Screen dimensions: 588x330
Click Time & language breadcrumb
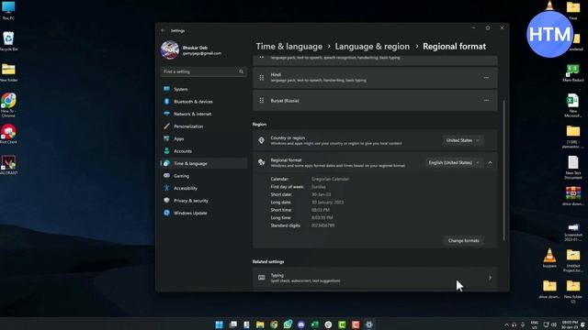289,47
